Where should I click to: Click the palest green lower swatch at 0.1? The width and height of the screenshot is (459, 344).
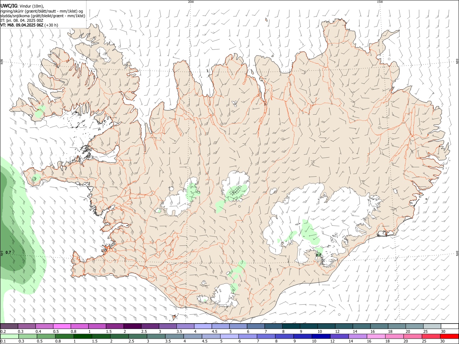coord(10,336)
